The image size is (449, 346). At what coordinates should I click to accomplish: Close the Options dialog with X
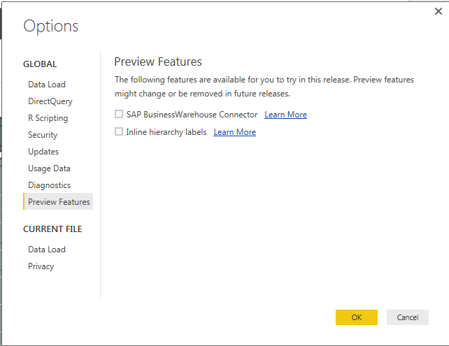coord(438,11)
